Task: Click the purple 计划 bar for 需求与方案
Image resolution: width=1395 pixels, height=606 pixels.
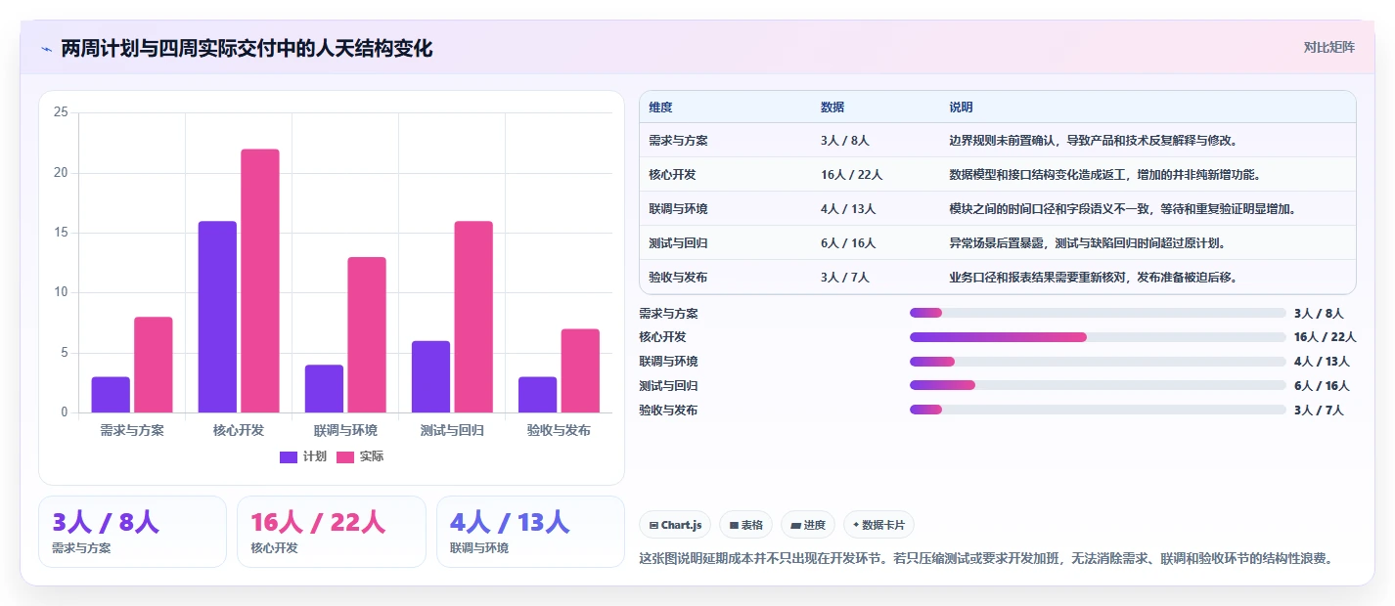Action: [x=111, y=395]
